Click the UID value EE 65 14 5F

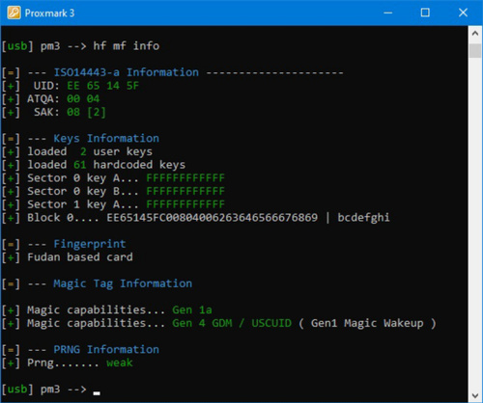pyautogui.click(x=103, y=86)
